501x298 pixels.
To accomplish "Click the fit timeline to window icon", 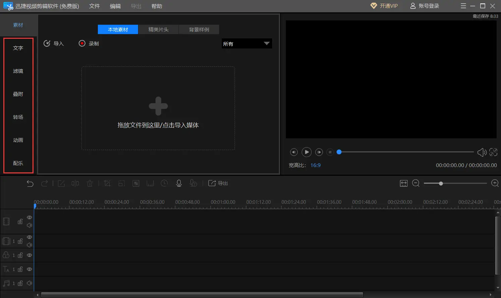I will coord(404,183).
